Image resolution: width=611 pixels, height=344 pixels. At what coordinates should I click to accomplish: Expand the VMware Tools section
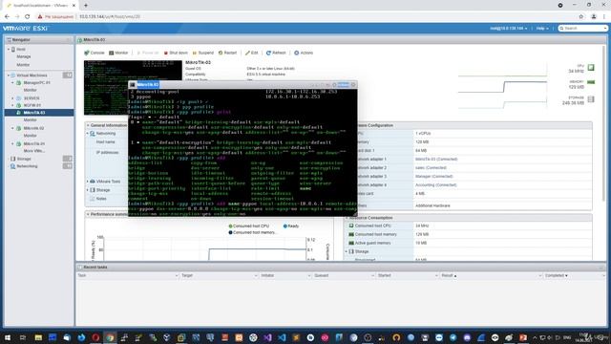click(88, 182)
